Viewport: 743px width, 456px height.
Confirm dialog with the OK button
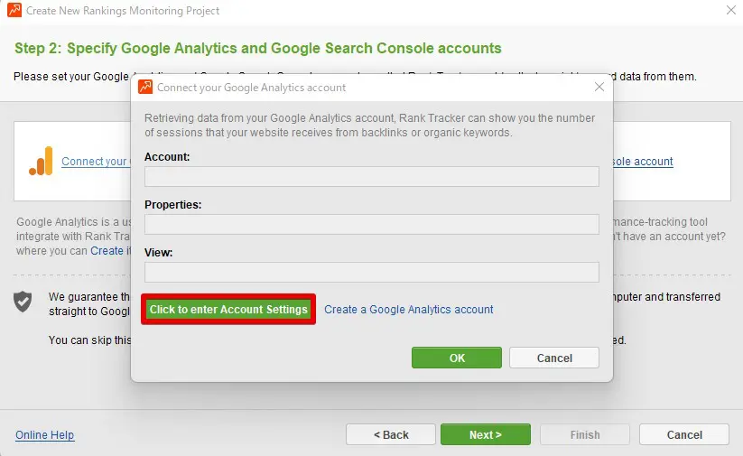click(457, 358)
